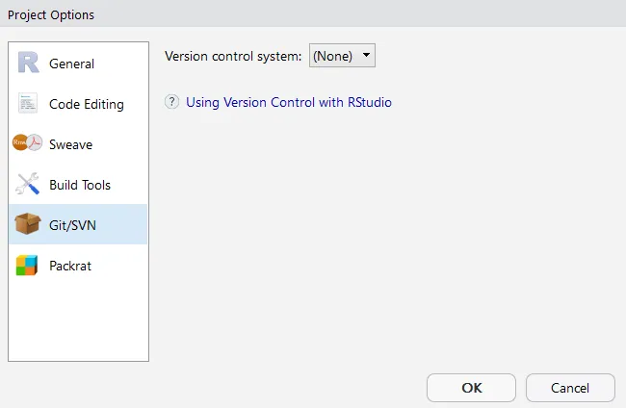This screenshot has height=408, width=626.
Task: Go to the Sweave settings label
Action: [71, 144]
